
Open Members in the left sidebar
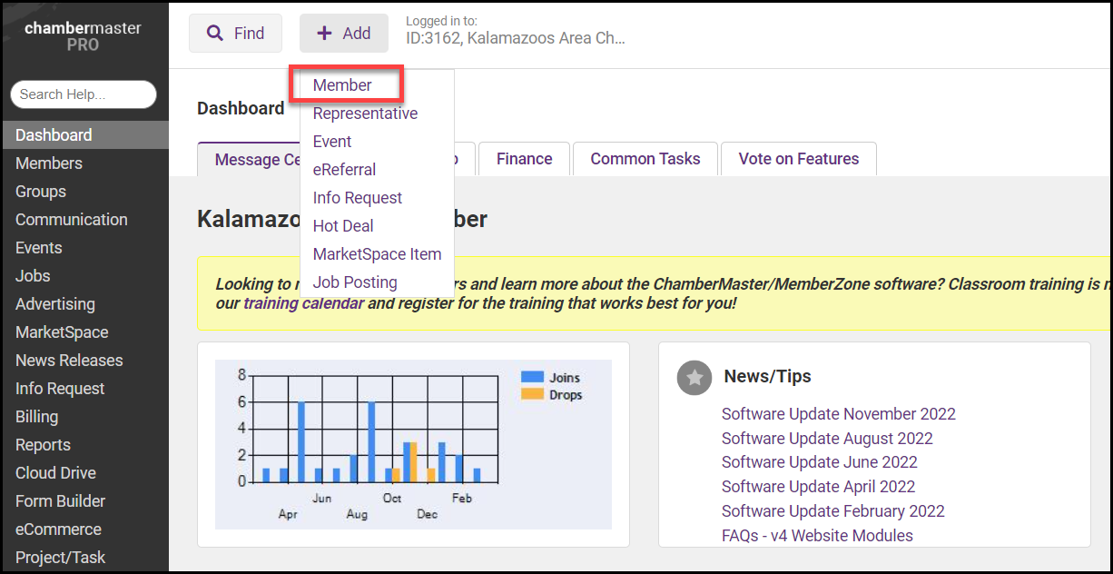point(49,163)
